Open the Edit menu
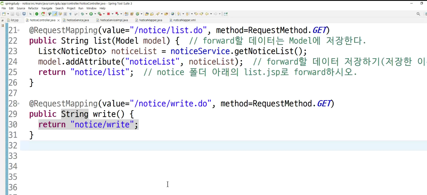The image size is (427, 195). tap(11, 8)
